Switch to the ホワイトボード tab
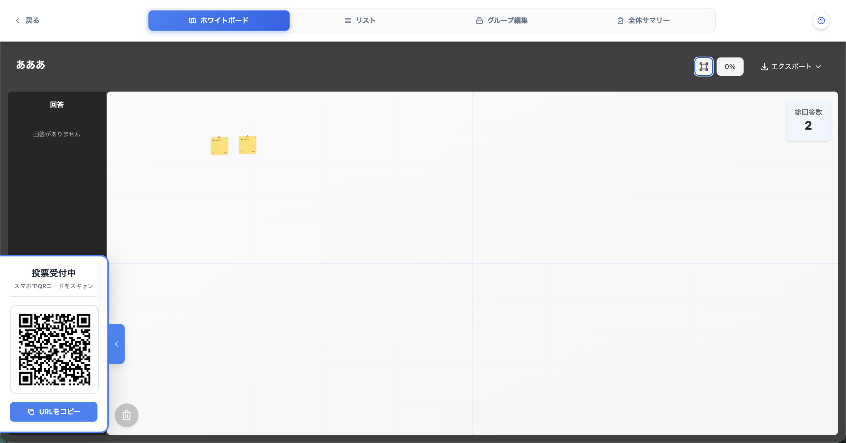 click(x=219, y=20)
